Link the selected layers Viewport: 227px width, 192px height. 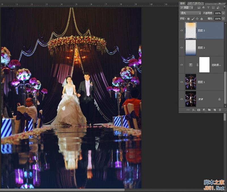pos(188,110)
